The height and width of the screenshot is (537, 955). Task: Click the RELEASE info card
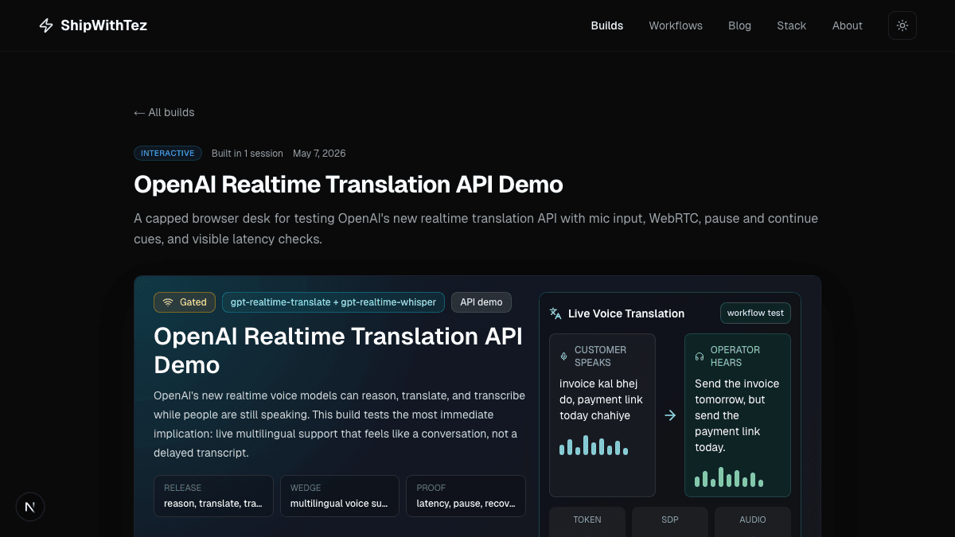(x=213, y=496)
